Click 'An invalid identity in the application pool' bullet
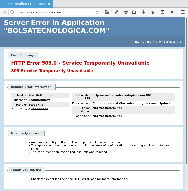 [76, 142]
